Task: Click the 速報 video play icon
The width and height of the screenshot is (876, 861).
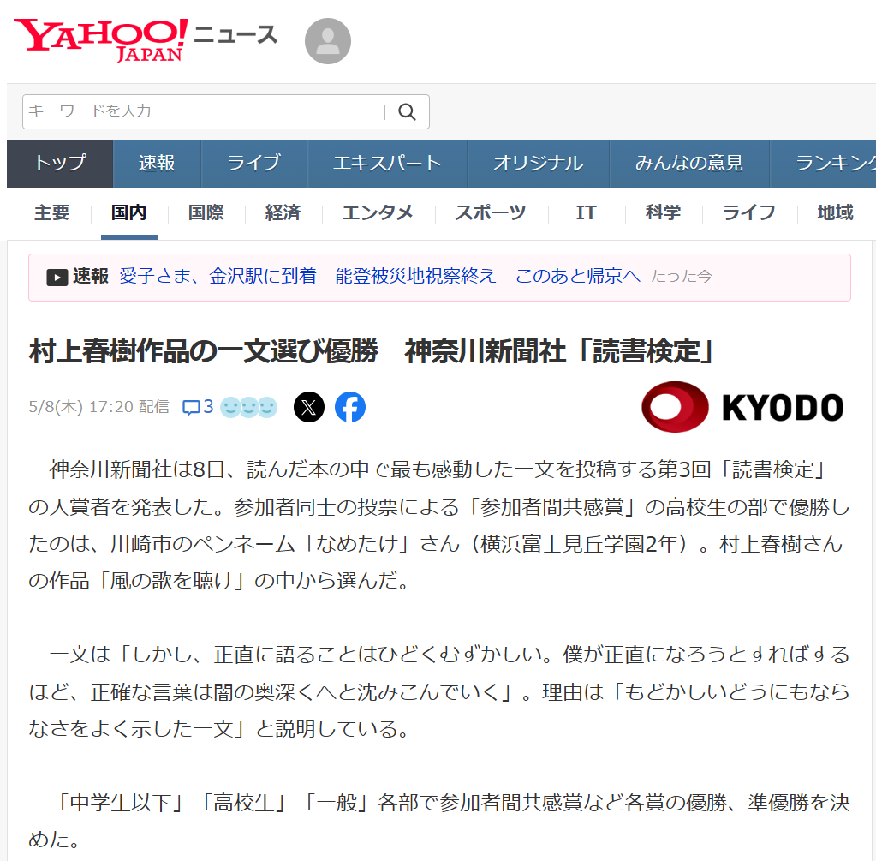Action: 57,277
